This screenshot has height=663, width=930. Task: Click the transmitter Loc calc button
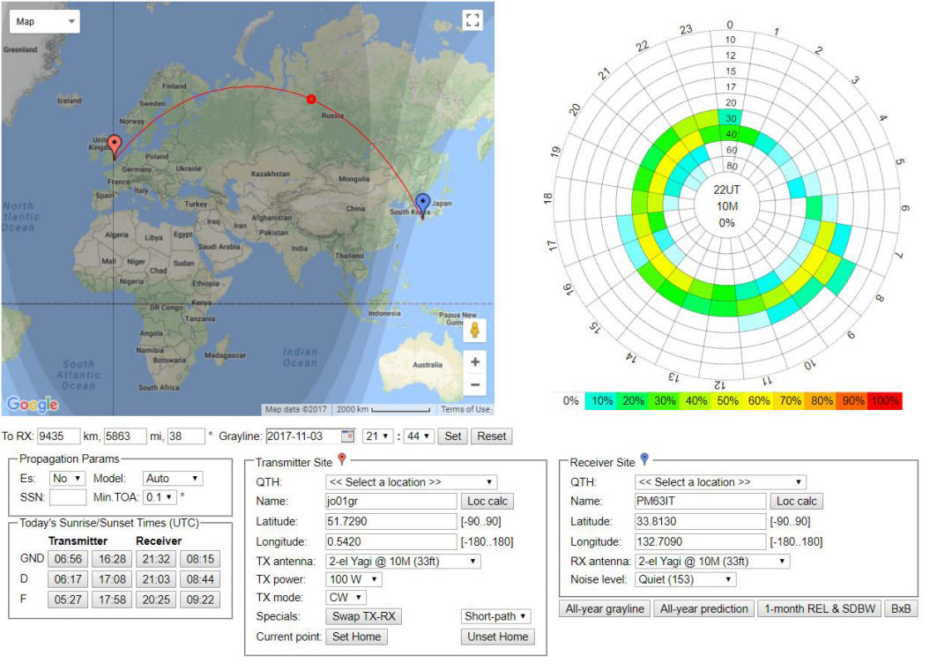click(x=488, y=502)
